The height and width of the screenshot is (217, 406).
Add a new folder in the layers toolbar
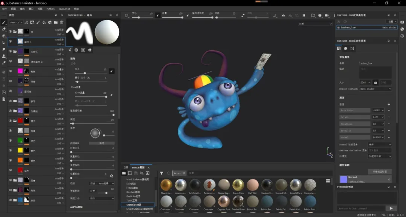(x=56, y=22)
